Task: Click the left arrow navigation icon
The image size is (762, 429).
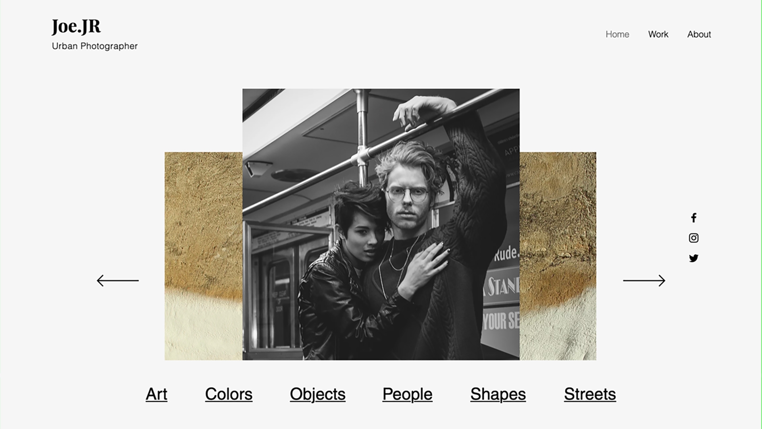Action: click(116, 280)
